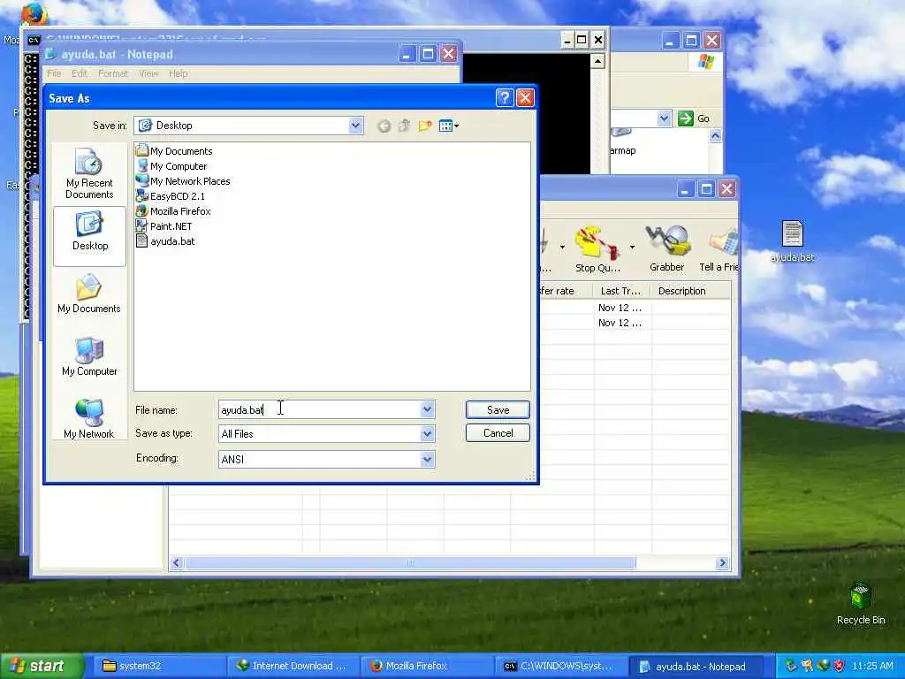This screenshot has width=905, height=679.
Task: Expand the File name dropdown arrow
Action: pyautogui.click(x=427, y=409)
